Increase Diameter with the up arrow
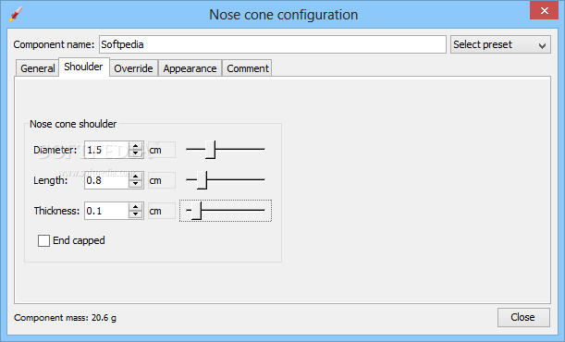This screenshot has width=565, height=342. tap(136, 146)
